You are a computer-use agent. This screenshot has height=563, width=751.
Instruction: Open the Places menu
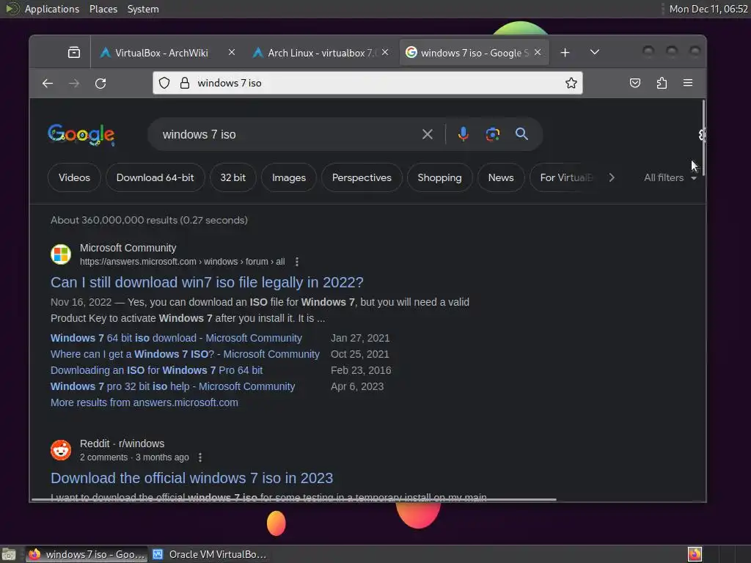click(103, 9)
